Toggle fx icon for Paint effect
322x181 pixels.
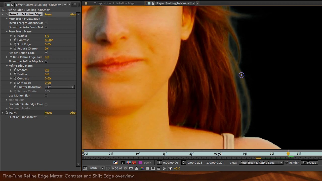(x=7, y=113)
